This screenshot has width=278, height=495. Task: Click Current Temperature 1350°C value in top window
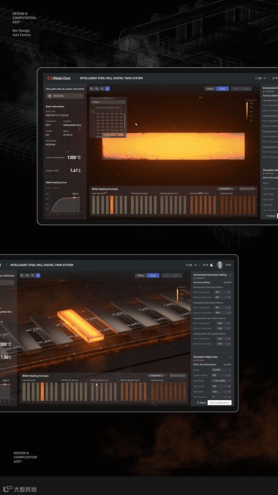pos(74,158)
